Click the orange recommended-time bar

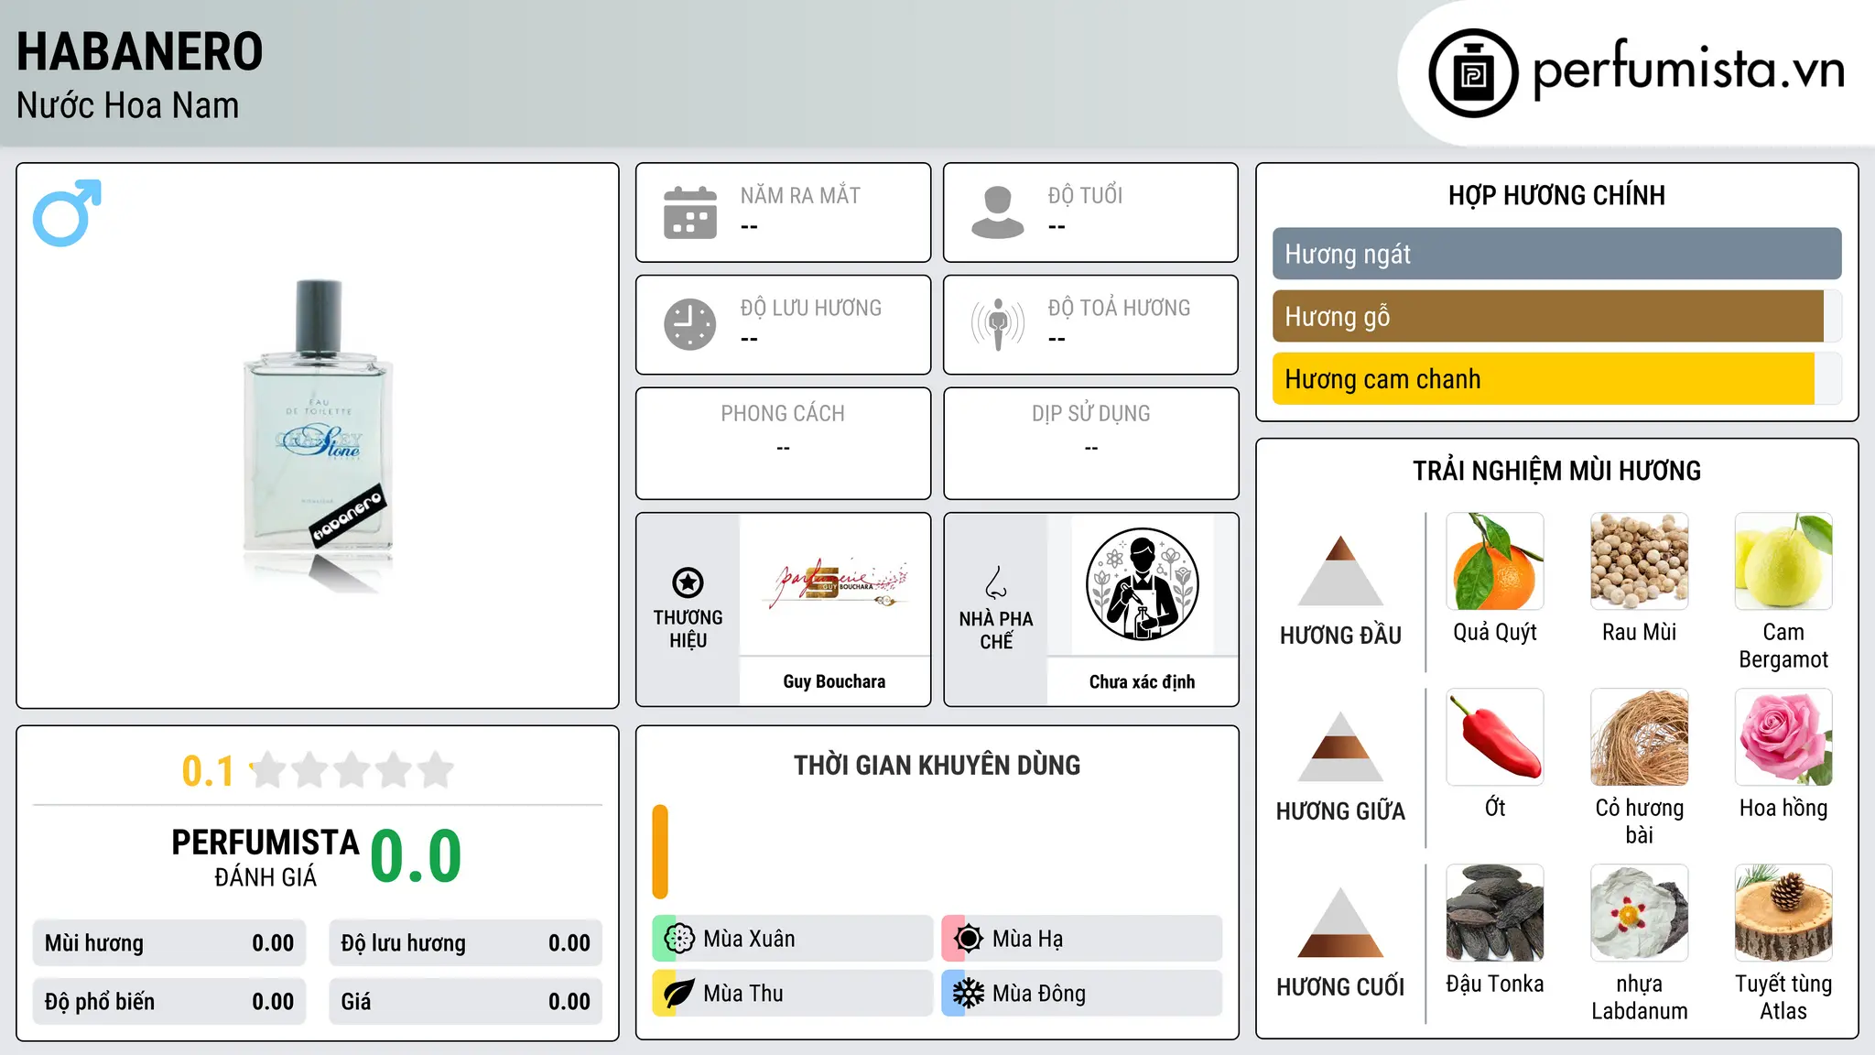(x=660, y=852)
